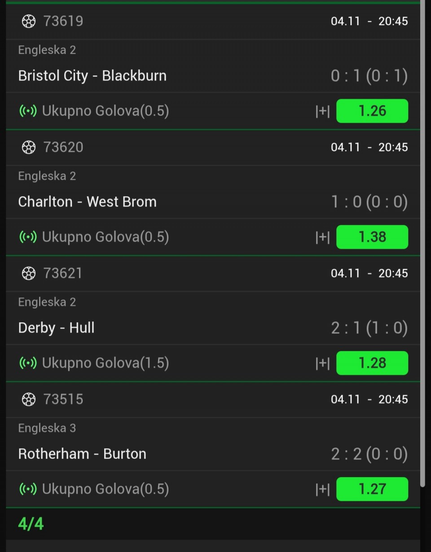Image resolution: width=431 pixels, height=552 pixels.
Task: Expand the |+| next to odds 1.38
Action: tap(322, 237)
